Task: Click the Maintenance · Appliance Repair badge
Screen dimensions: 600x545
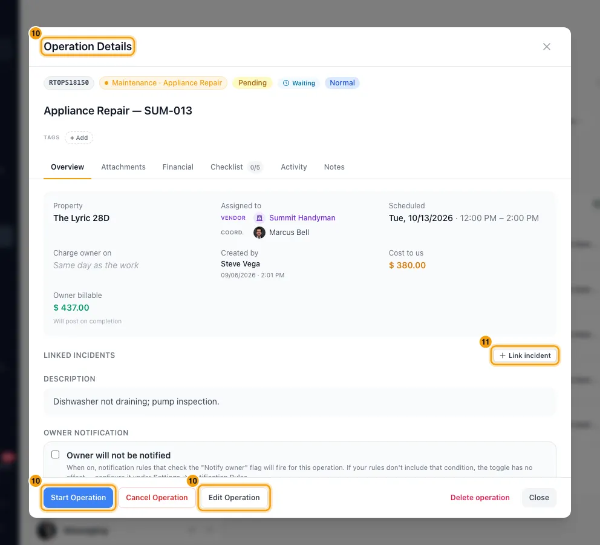Action: coord(163,83)
